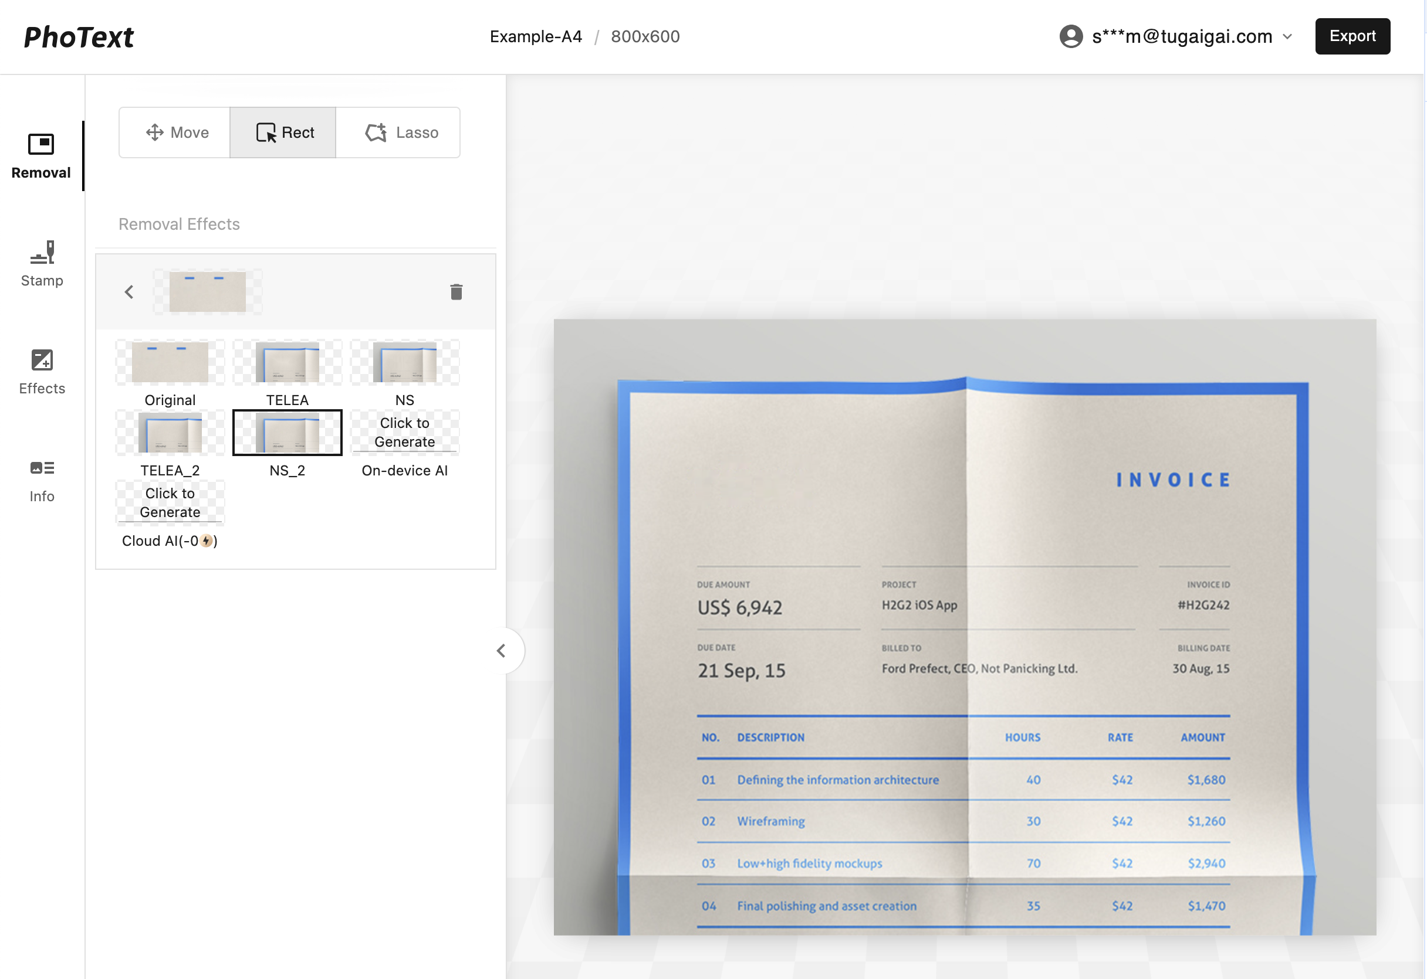The height and width of the screenshot is (979, 1427).
Task: Click the Example-A4 project name
Action: tap(536, 36)
